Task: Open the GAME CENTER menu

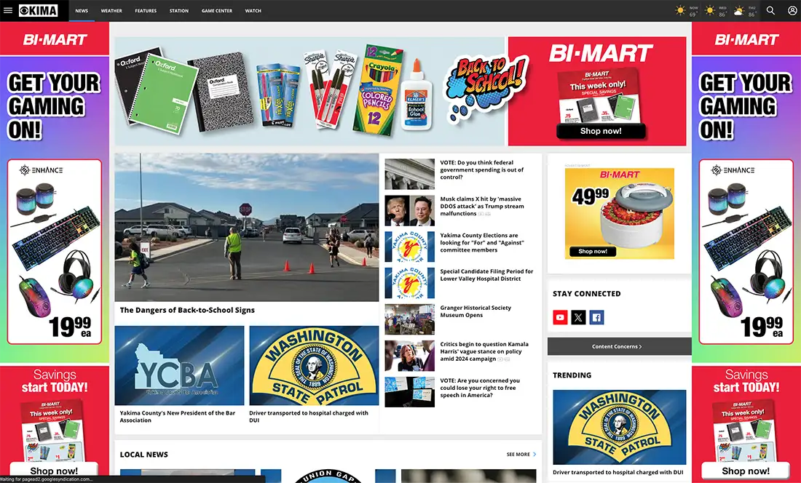Action: pos(216,11)
